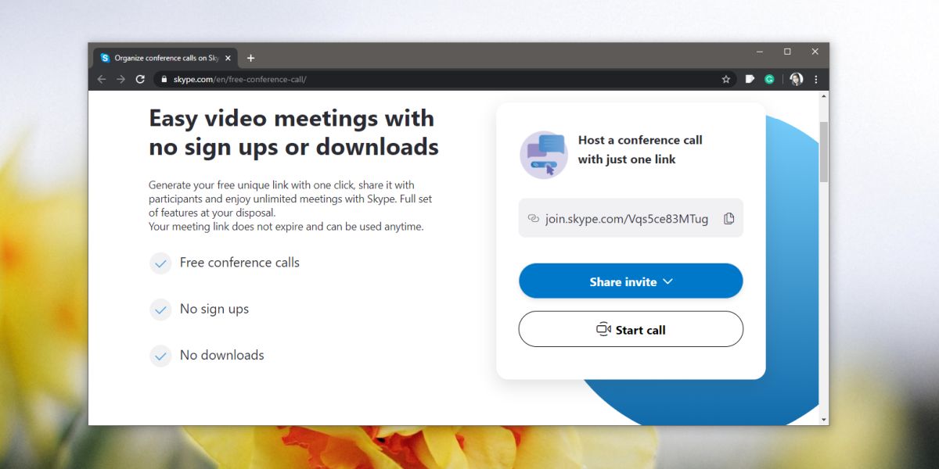This screenshot has height=469, width=939.
Task: Click the Easy video meetings heading
Action: [x=293, y=132]
